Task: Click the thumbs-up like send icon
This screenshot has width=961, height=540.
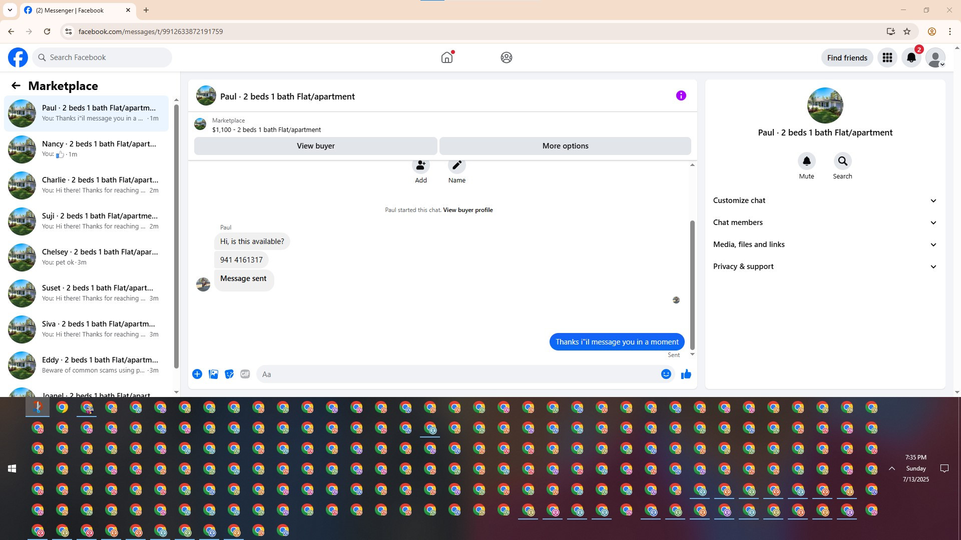Action: click(x=686, y=374)
